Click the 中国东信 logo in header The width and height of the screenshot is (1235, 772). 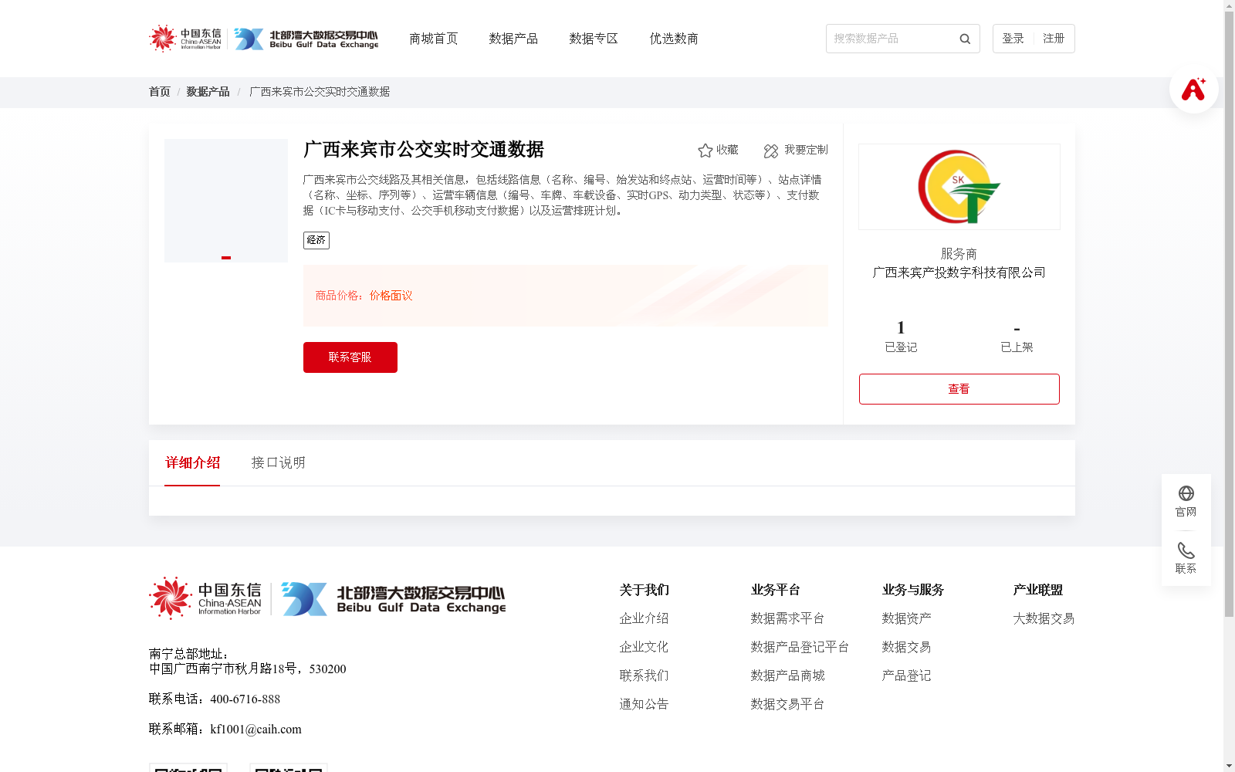[185, 38]
